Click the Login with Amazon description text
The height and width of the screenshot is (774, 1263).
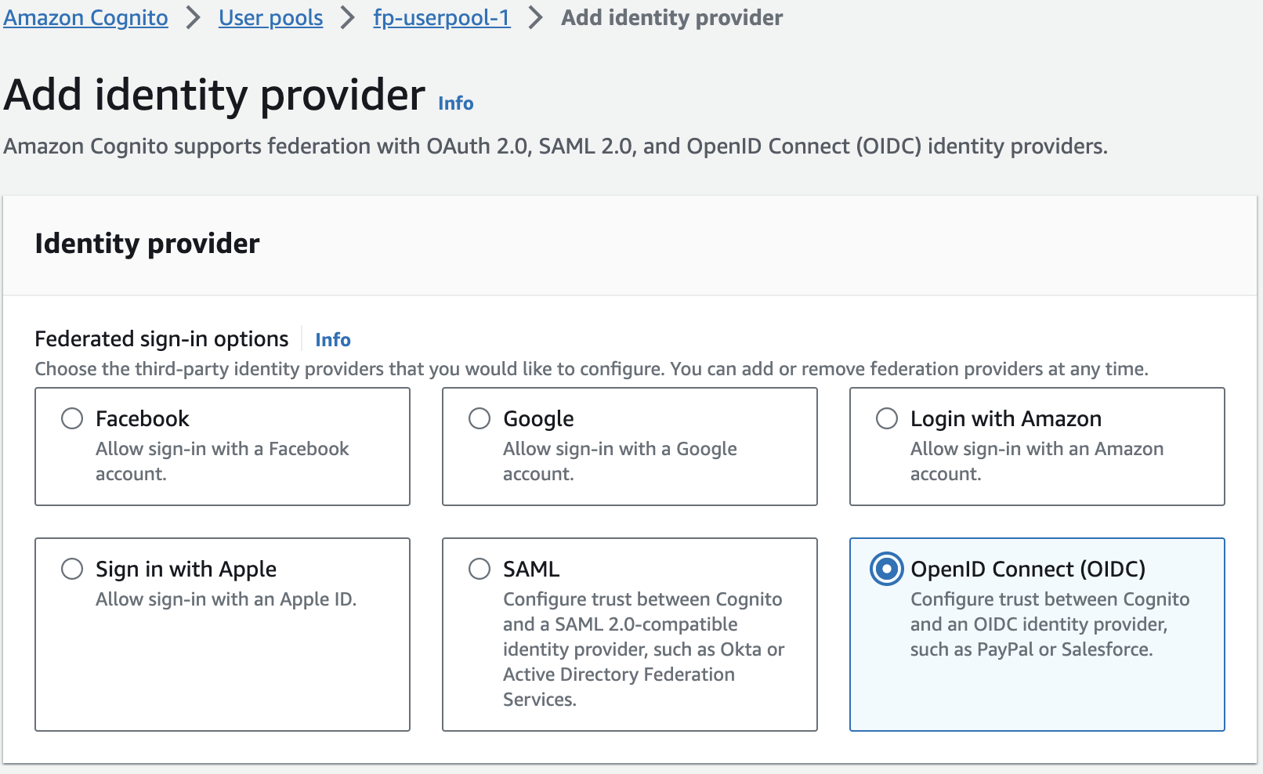(x=1037, y=461)
